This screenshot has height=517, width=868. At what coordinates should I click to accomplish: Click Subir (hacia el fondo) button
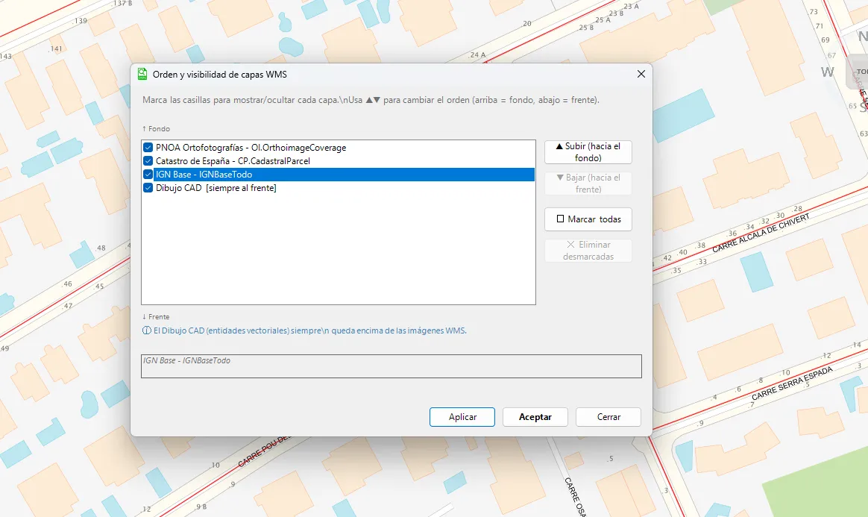point(588,151)
